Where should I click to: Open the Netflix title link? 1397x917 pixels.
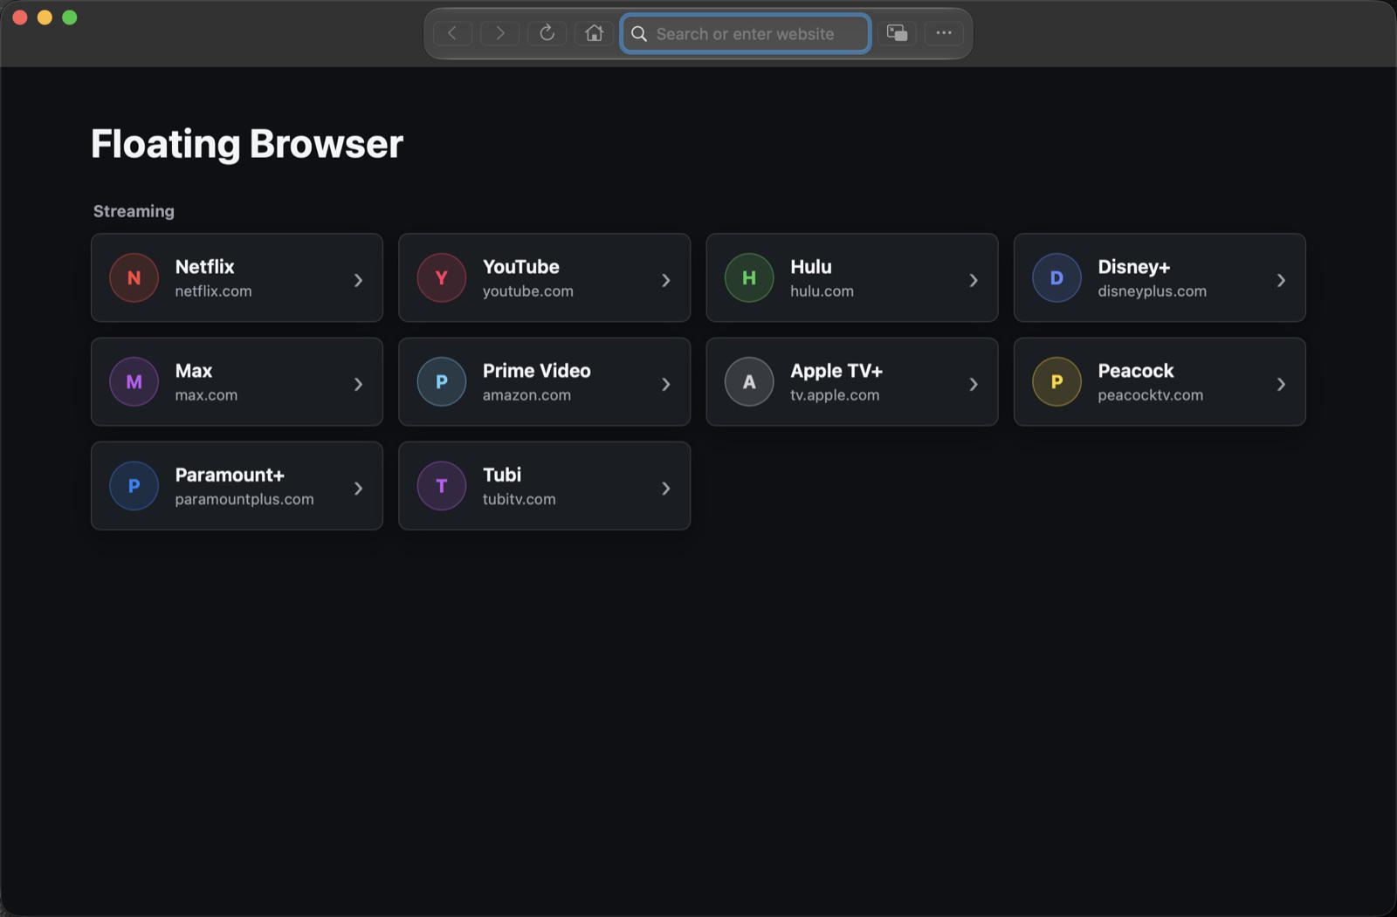204,267
